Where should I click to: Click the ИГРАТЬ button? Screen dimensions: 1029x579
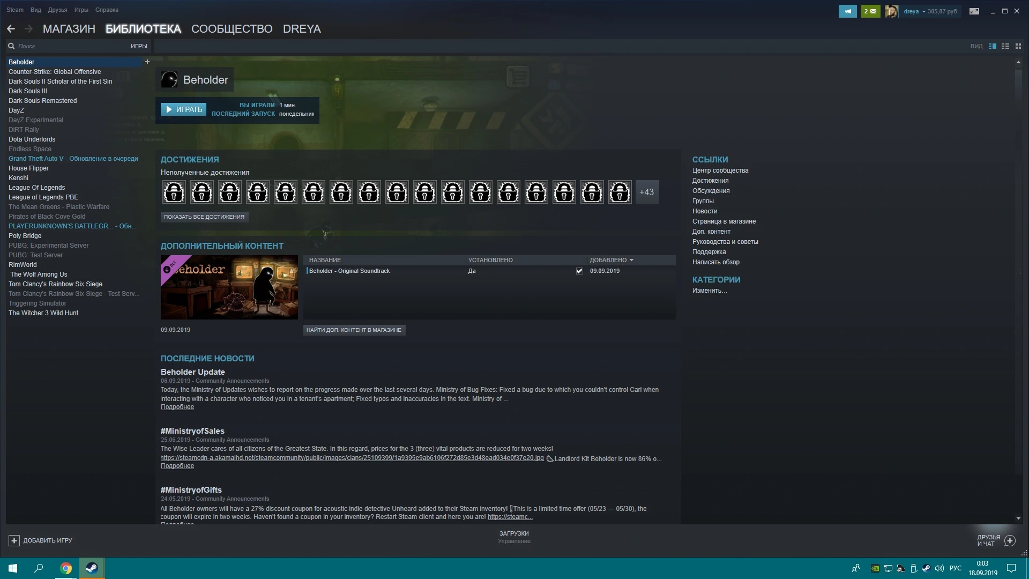point(183,109)
